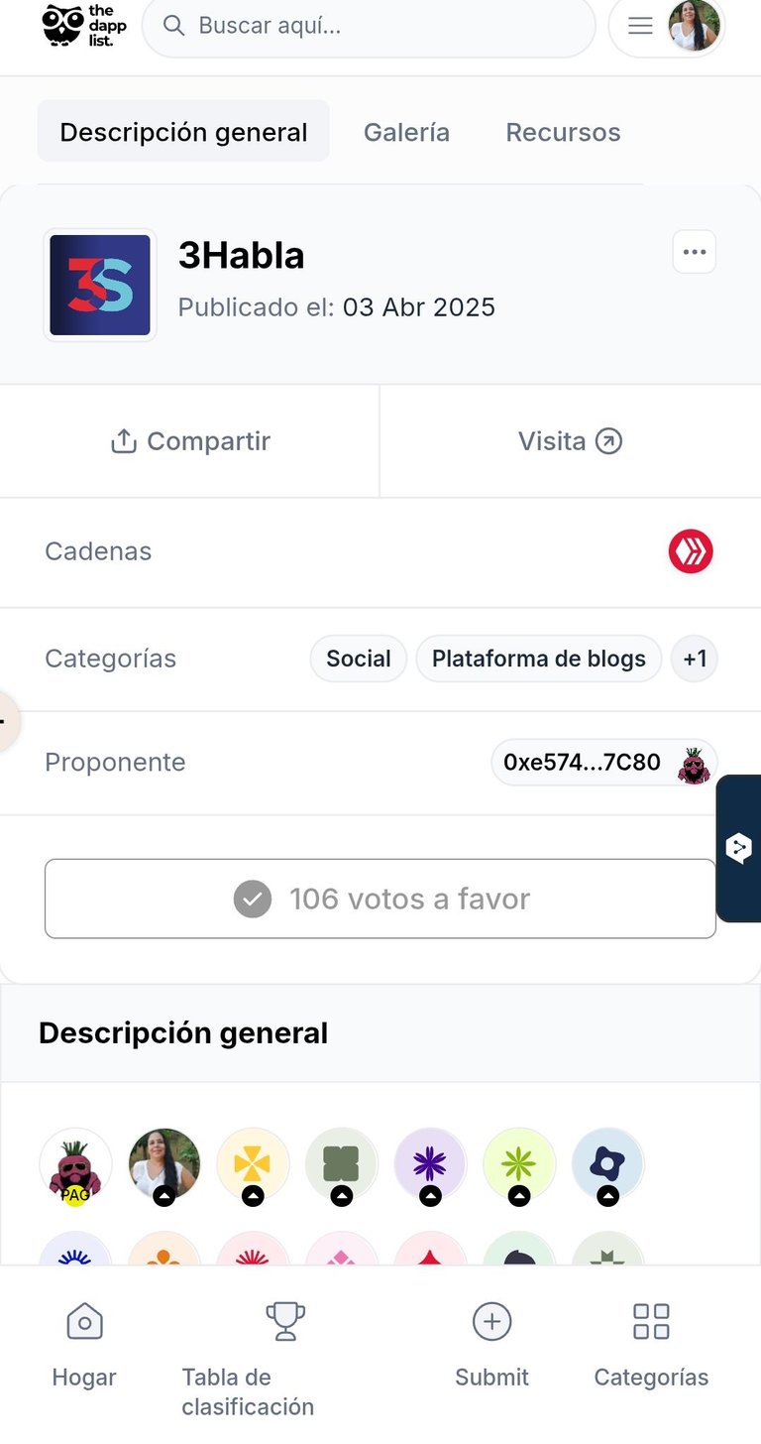Viewport: 761px width, 1444px height.
Task: Go to Hogar home icon
Action: click(84, 1322)
